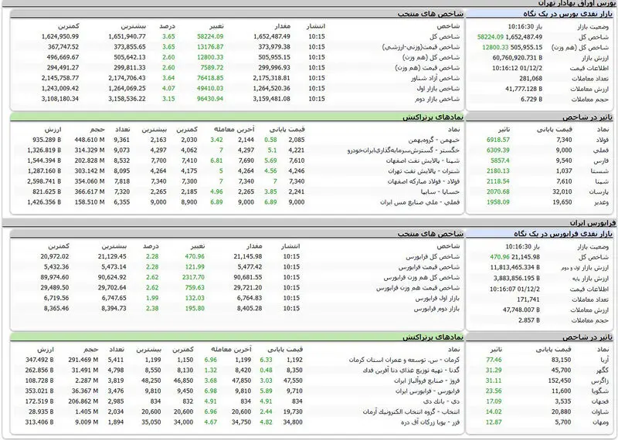Select the شاخص قیمت(وزنی-ارزشی) index name
The width and height of the screenshot is (618, 440).
click(421, 47)
